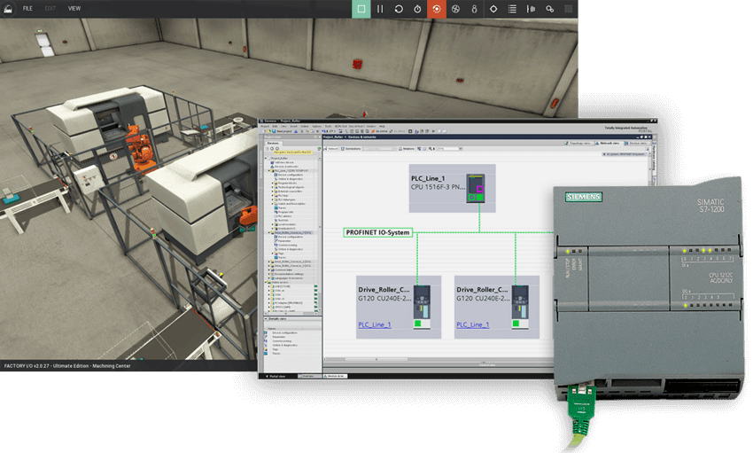Open the time scale stopwatch icon
The image size is (753, 453).
click(x=417, y=9)
